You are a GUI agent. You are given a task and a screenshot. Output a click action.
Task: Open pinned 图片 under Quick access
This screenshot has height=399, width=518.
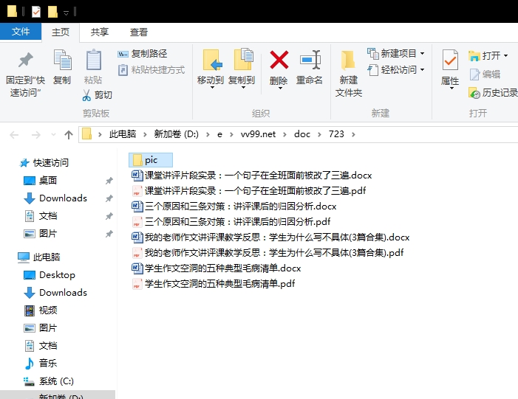point(41,234)
